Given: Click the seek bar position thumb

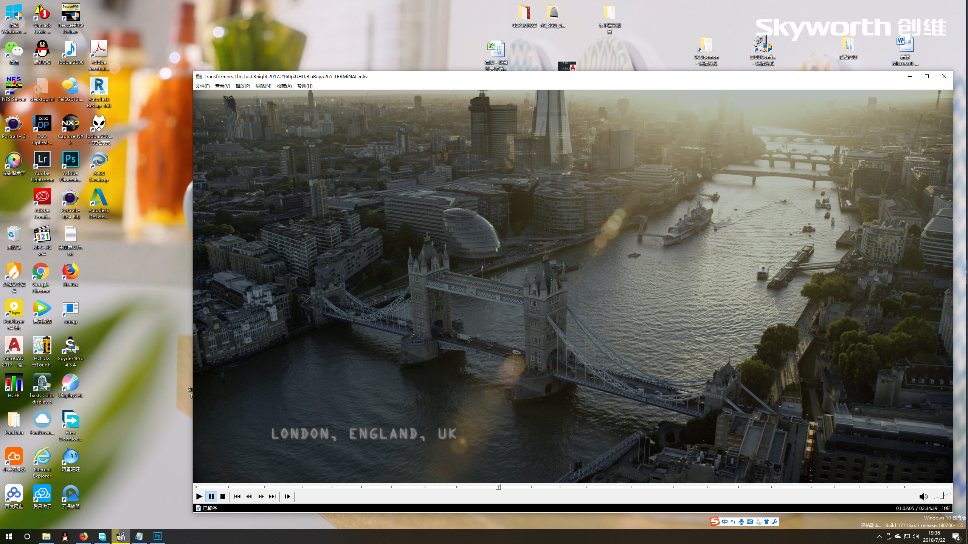Looking at the screenshot, I should [498, 487].
